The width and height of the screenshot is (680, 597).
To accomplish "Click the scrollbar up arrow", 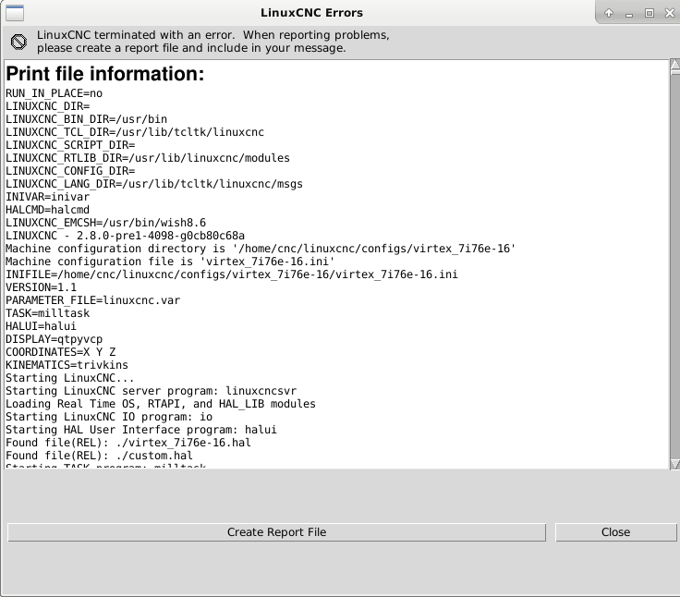I will pyautogui.click(x=674, y=65).
